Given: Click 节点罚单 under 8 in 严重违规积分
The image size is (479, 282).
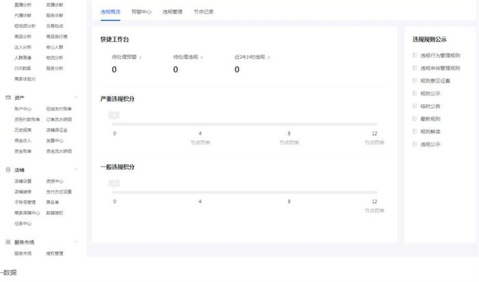Looking at the screenshot, I should (x=289, y=142).
